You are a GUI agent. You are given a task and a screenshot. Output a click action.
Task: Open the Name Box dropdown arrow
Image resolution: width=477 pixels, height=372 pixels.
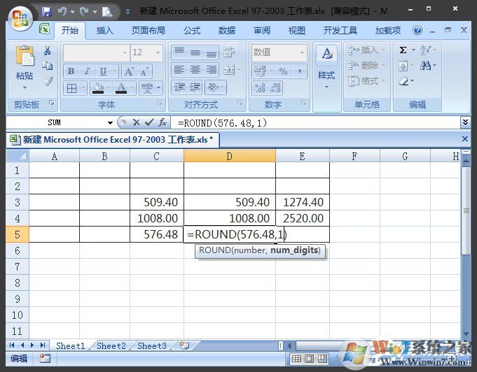[x=109, y=122]
